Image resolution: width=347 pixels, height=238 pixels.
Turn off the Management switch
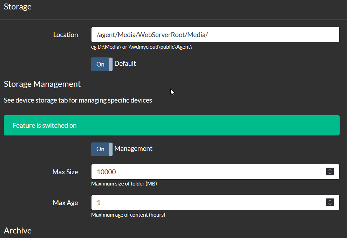click(x=102, y=149)
